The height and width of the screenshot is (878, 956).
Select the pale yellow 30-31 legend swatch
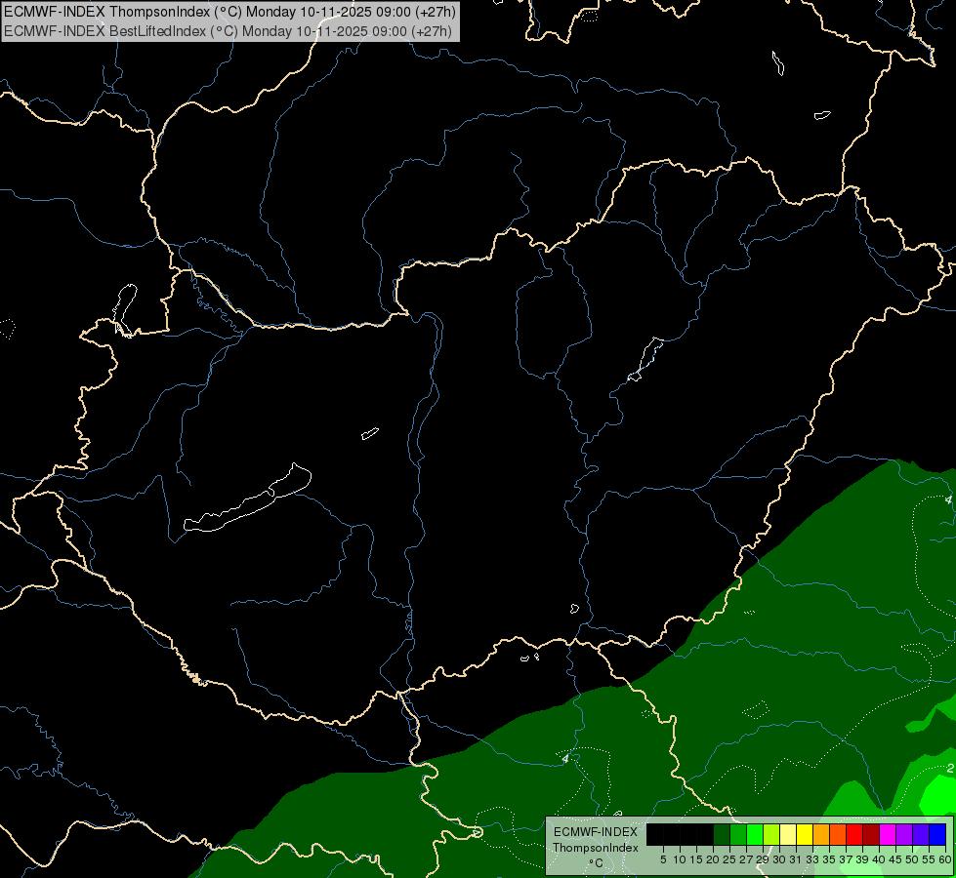[x=788, y=835]
